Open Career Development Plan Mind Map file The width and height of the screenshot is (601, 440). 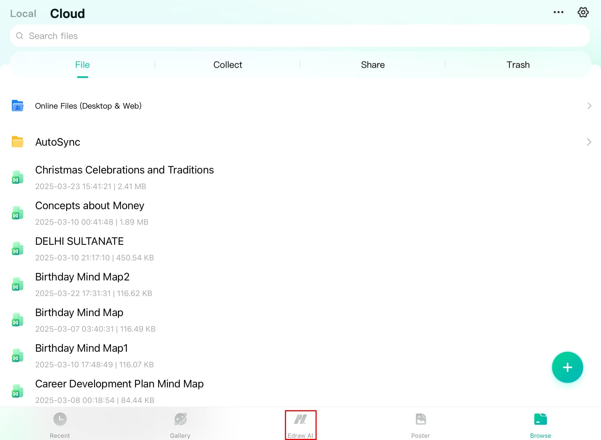click(x=119, y=384)
